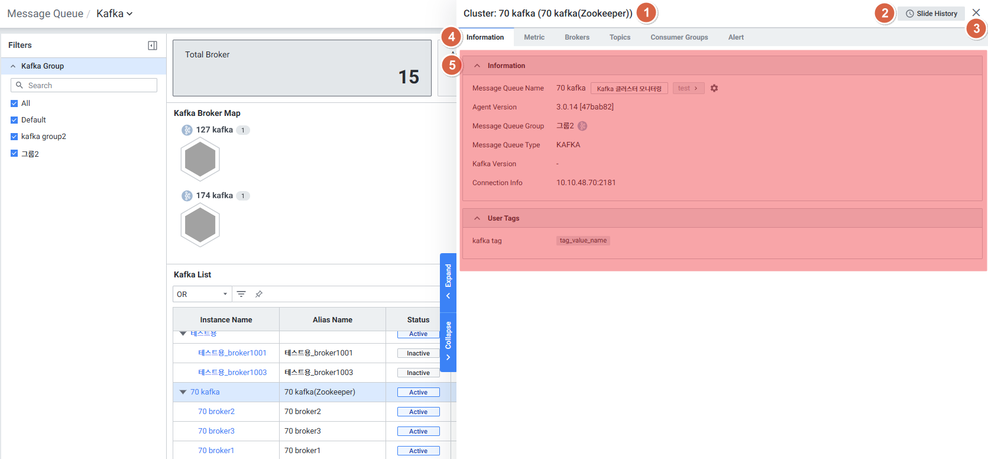Image resolution: width=988 pixels, height=459 pixels.
Task: Collapse the User Tags section
Action: click(477, 218)
